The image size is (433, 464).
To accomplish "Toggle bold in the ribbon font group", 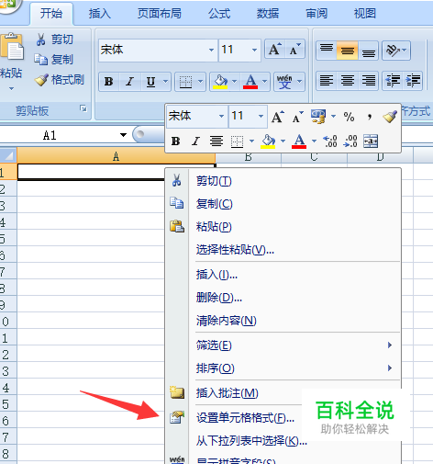I will pos(109,82).
